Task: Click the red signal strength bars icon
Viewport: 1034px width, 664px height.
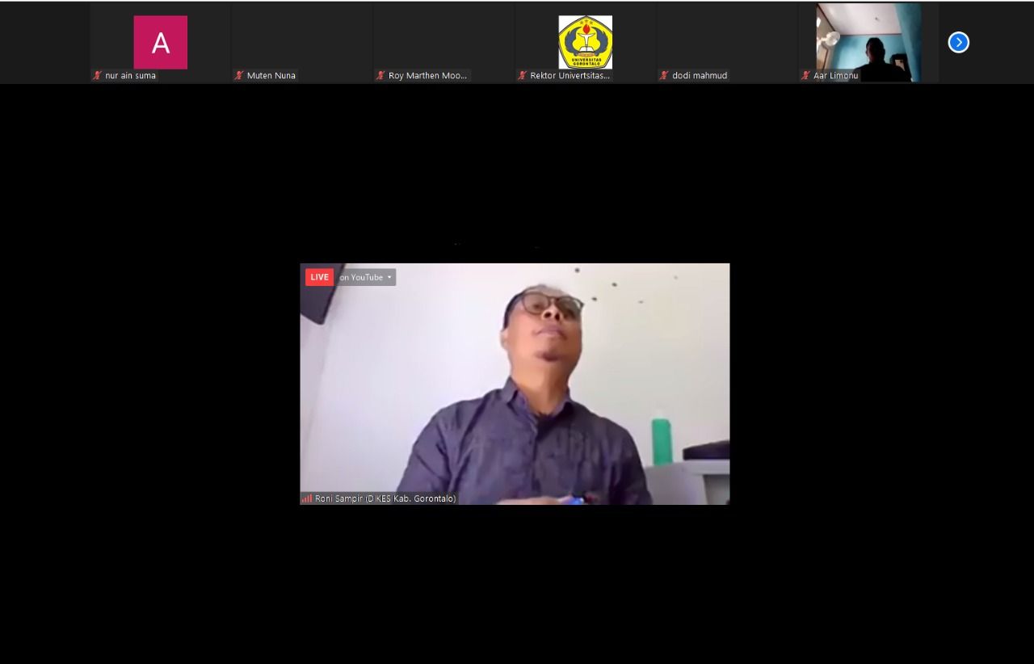Action: [x=307, y=498]
